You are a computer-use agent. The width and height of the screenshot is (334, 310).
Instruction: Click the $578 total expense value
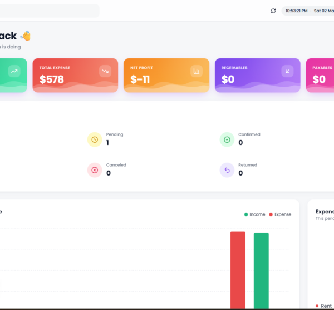52,79
